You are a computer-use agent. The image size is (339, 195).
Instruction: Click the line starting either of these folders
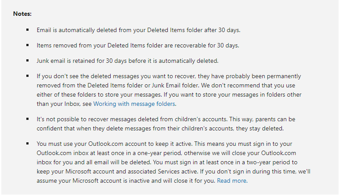pyautogui.click(x=169, y=95)
